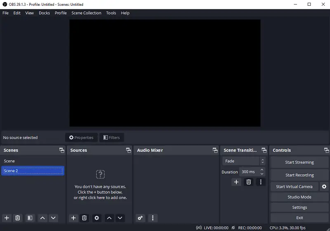Select the first 'Scene' item

click(x=33, y=161)
